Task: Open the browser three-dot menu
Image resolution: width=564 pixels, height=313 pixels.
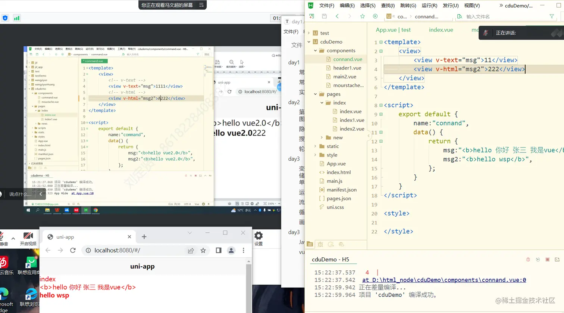Action: [x=244, y=250]
